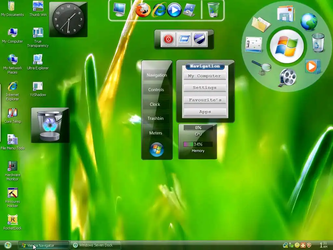This screenshot has height=250, width=333.
Task: Click the yellow smiley tray icon
Action: [297, 245]
